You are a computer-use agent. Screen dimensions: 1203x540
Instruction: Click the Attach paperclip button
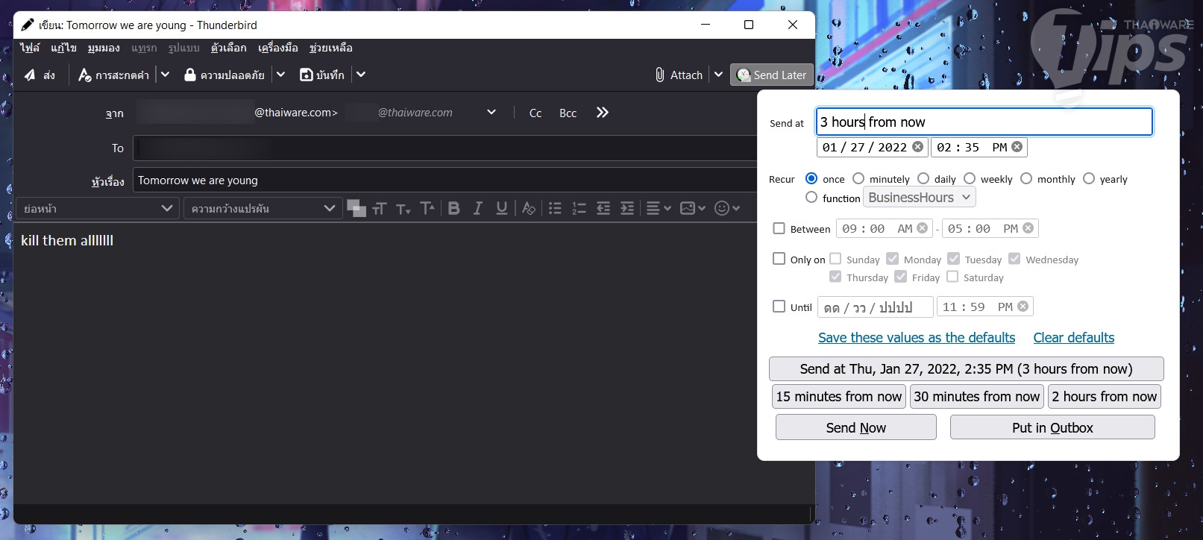(x=679, y=75)
